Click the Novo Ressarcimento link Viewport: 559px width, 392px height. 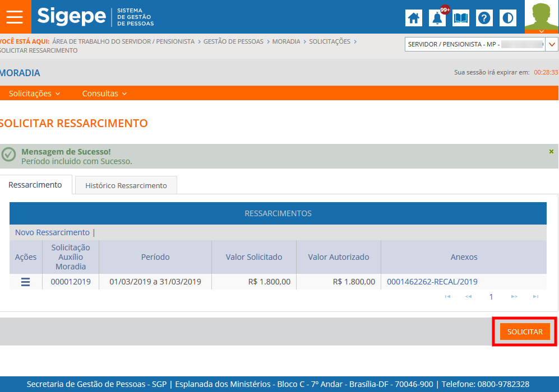[x=52, y=232]
